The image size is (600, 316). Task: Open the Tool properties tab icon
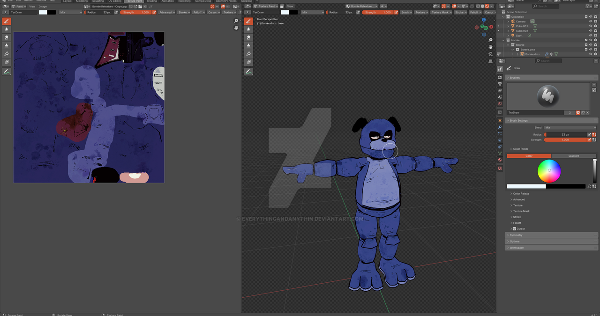(x=500, y=69)
